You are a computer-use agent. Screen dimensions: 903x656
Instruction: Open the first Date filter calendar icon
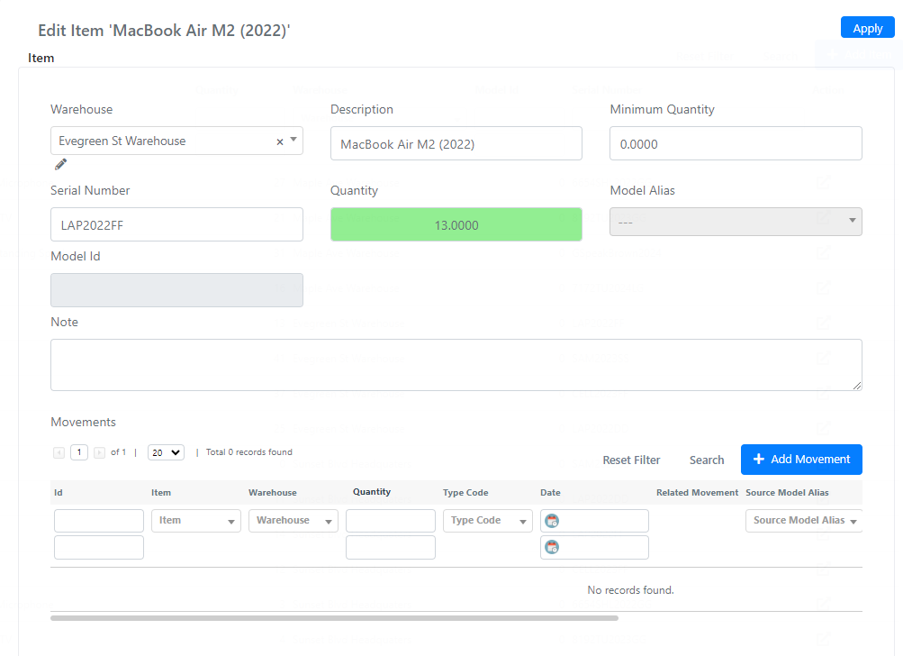(552, 521)
